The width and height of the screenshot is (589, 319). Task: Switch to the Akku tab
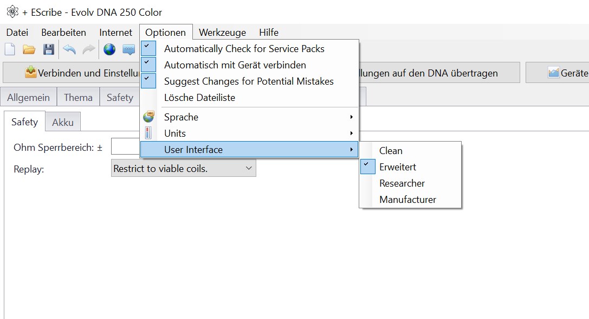(63, 123)
